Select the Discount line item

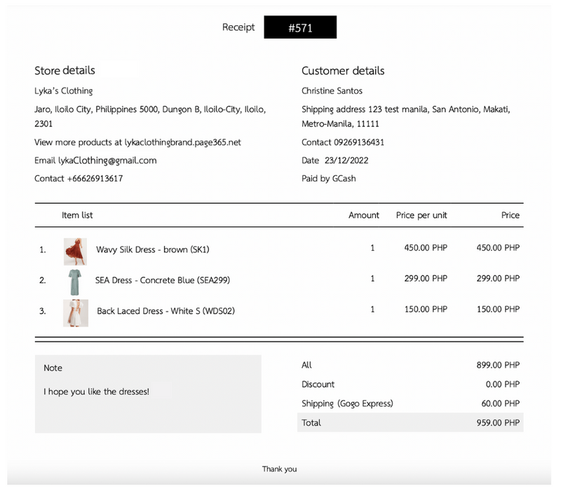[x=318, y=385]
